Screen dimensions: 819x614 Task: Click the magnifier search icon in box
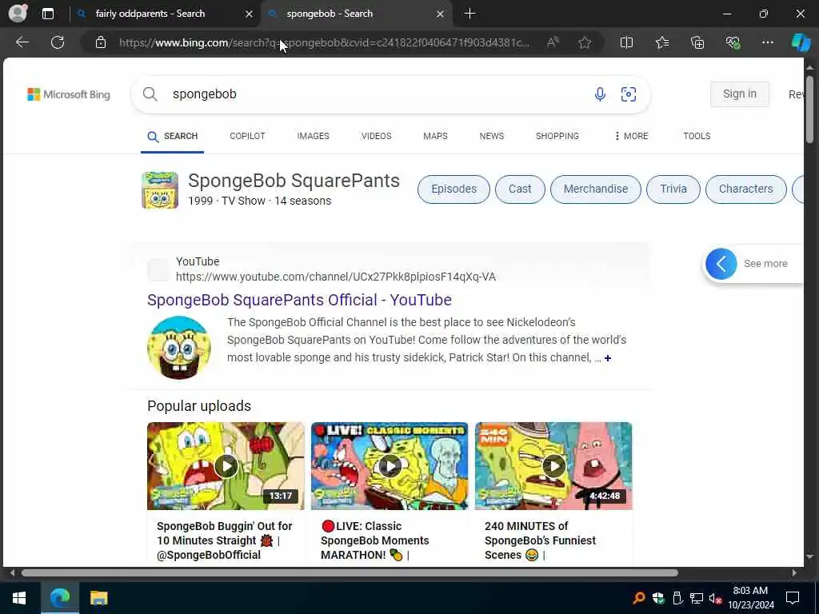150,94
